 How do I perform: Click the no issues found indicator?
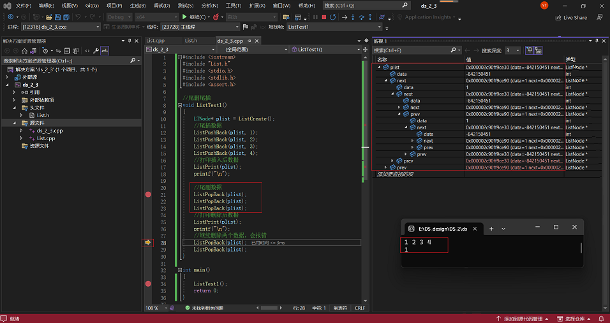pyautogui.click(x=204, y=308)
